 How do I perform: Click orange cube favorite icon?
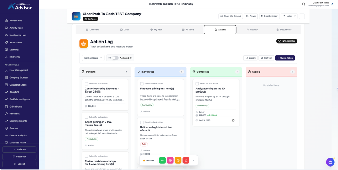pyautogui.click(x=178, y=160)
